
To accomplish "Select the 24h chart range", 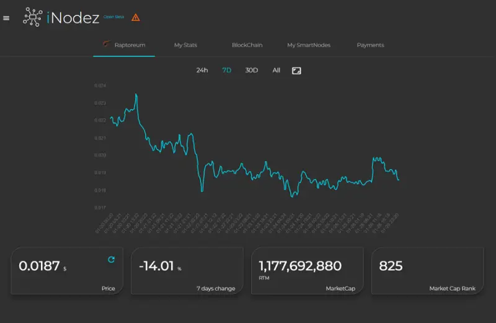I will click(202, 70).
